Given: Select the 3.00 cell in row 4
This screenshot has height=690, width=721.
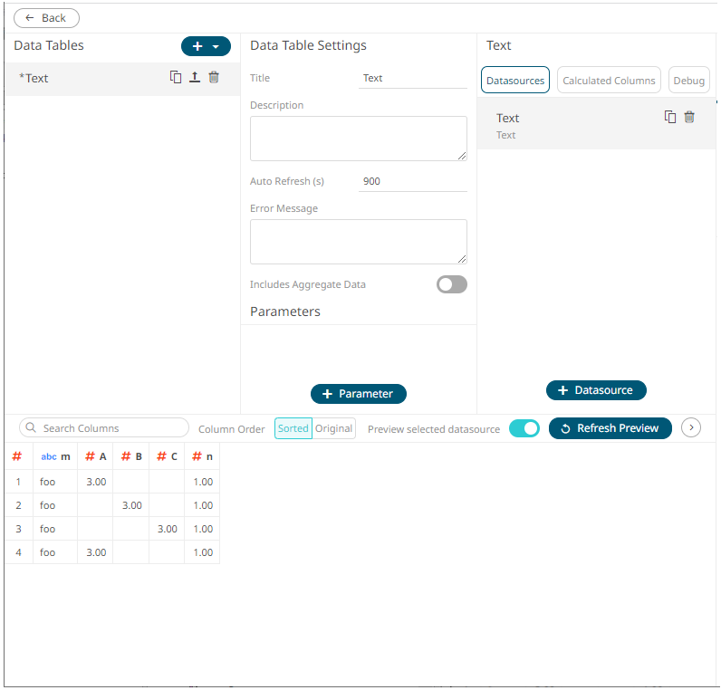Looking at the screenshot, I should (x=96, y=552).
